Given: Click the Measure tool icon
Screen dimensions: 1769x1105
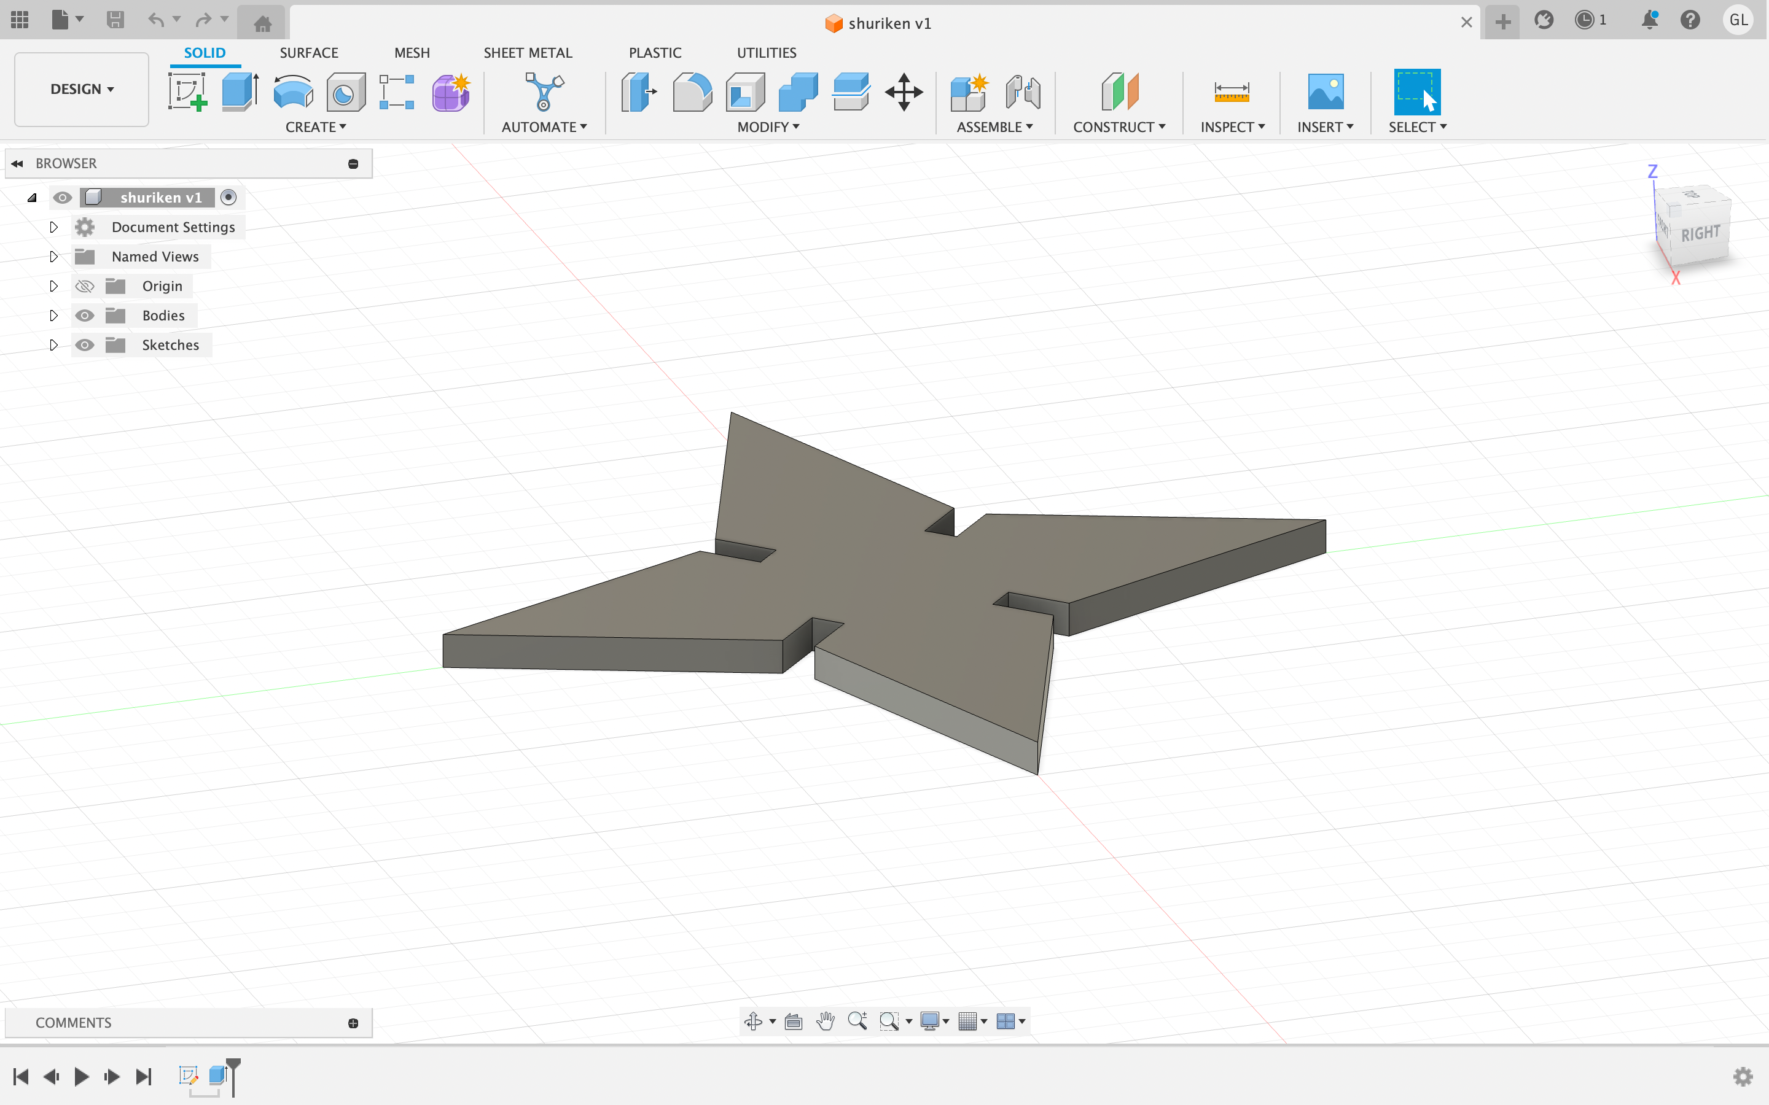Looking at the screenshot, I should [1231, 92].
